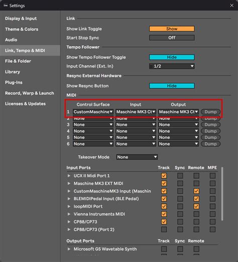Expand the UCX II Midi Port 1 entry
238x262 pixels.
point(69,176)
